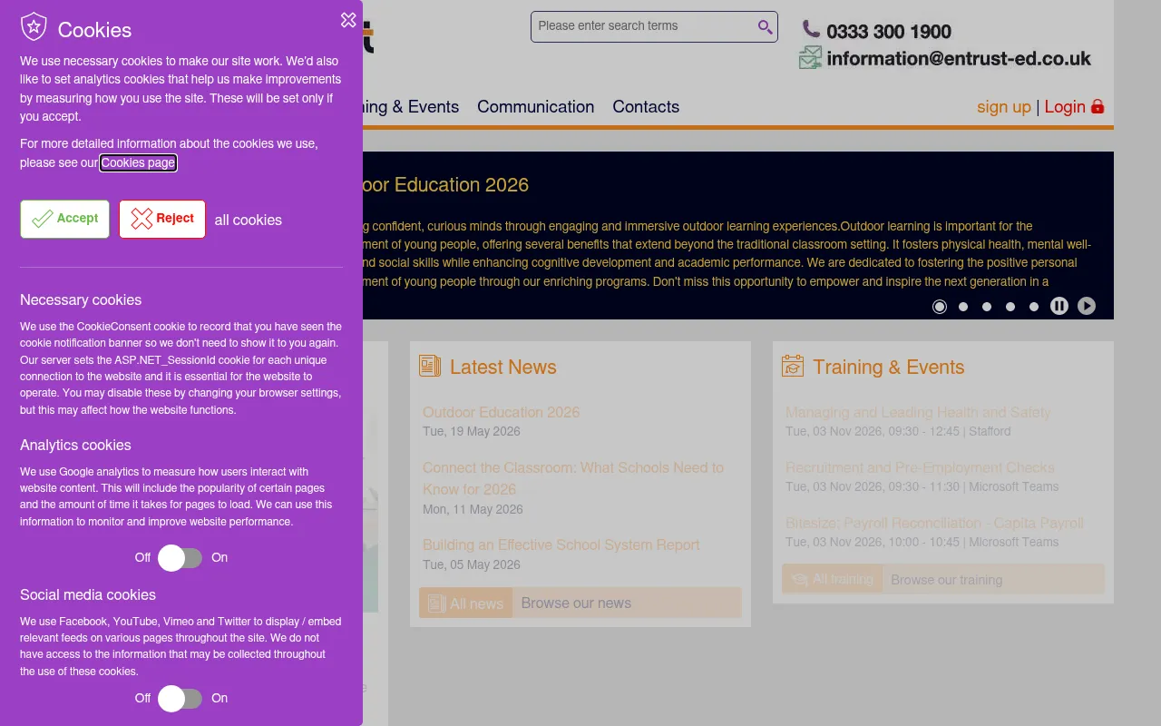The width and height of the screenshot is (1161, 726).
Task: Open Recruitment and Pre-Employment Checks event
Action: pyautogui.click(x=920, y=467)
